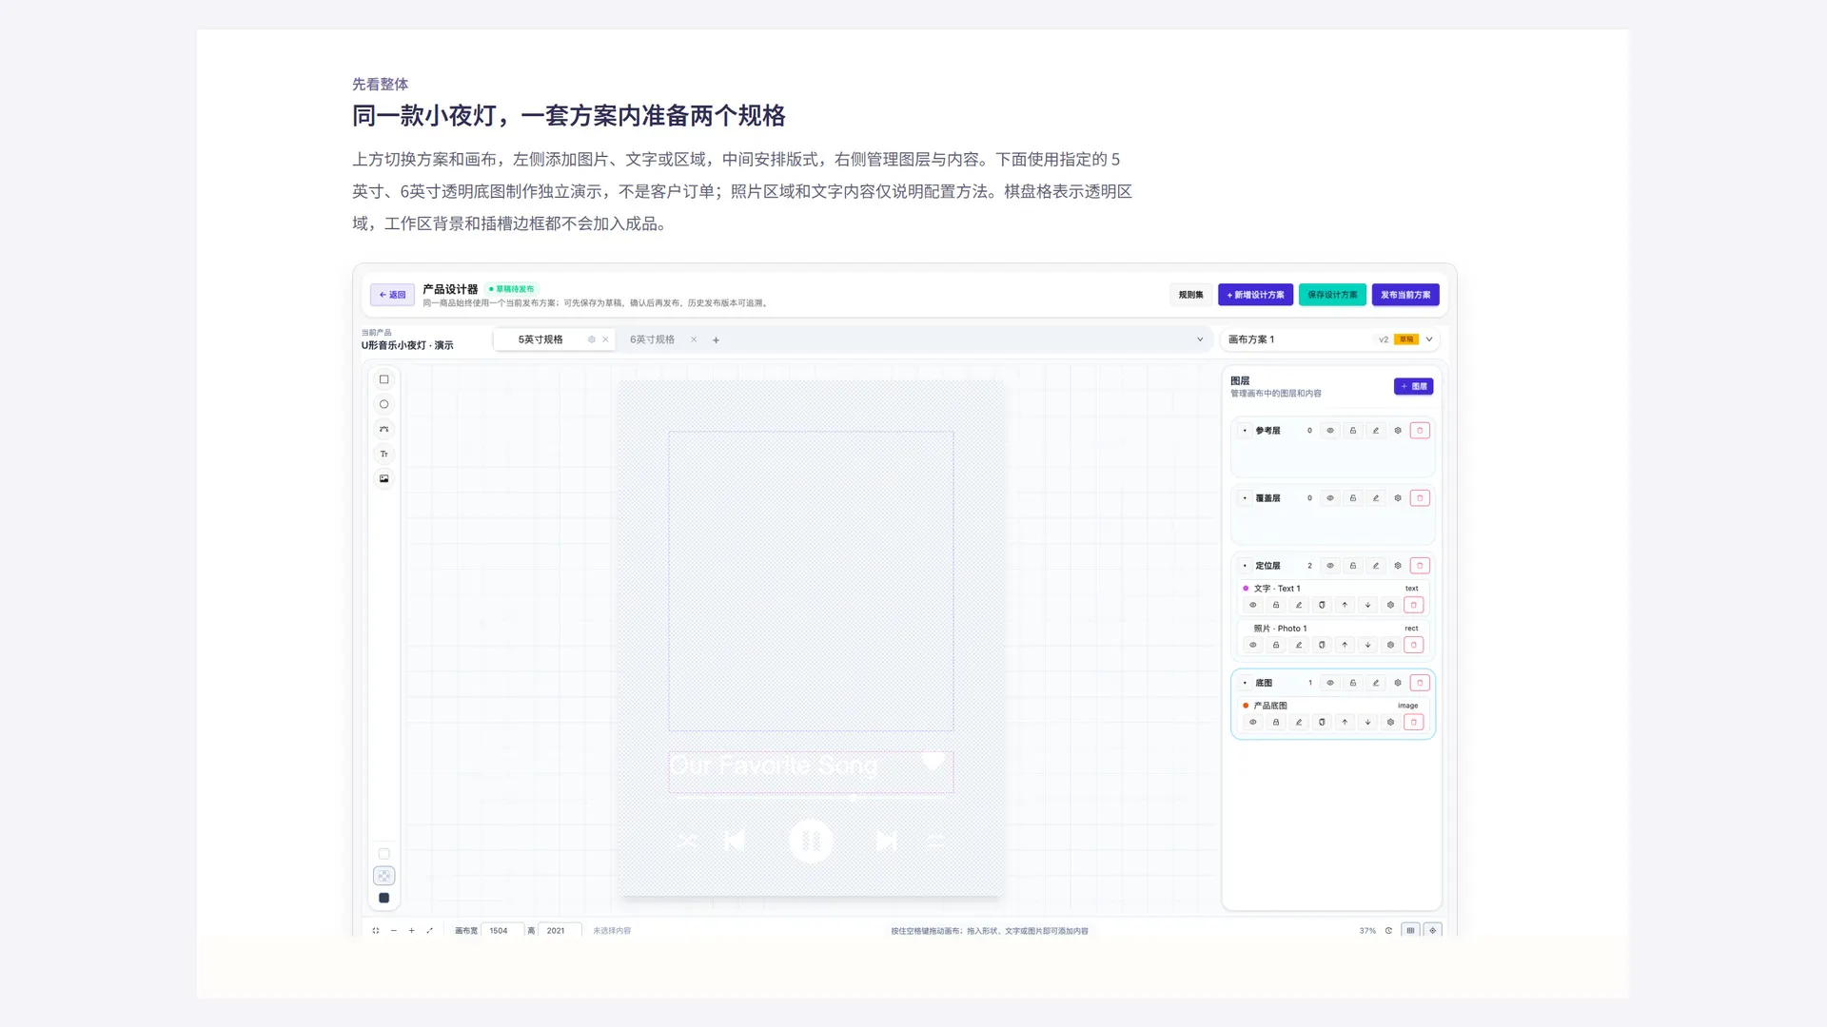Select the image insert tool

(383, 478)
